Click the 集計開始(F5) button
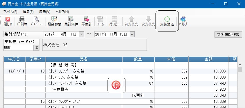The image size is (245, 108). point(228,35)
